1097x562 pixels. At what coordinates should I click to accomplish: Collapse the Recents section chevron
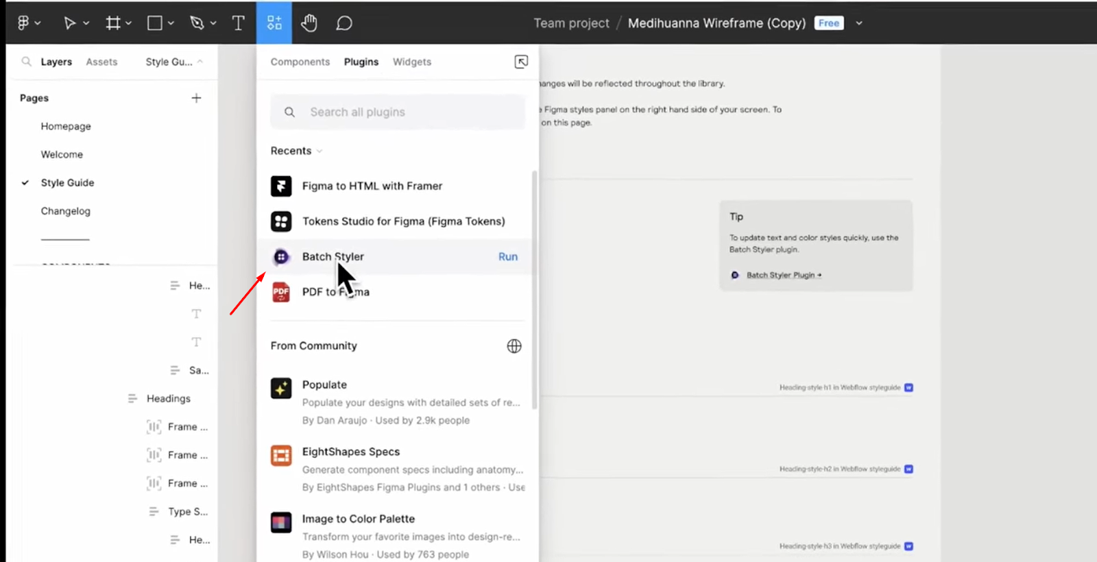pyautogui.click(x=320, y=151)
